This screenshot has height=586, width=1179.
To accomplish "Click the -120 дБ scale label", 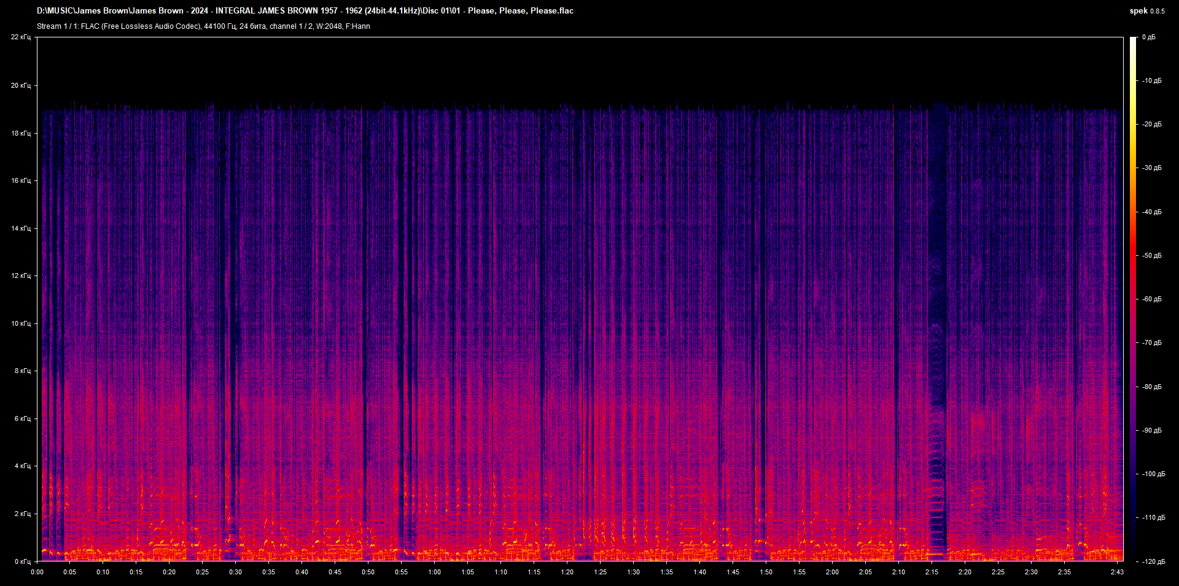I will click(x=1153, y=561).
